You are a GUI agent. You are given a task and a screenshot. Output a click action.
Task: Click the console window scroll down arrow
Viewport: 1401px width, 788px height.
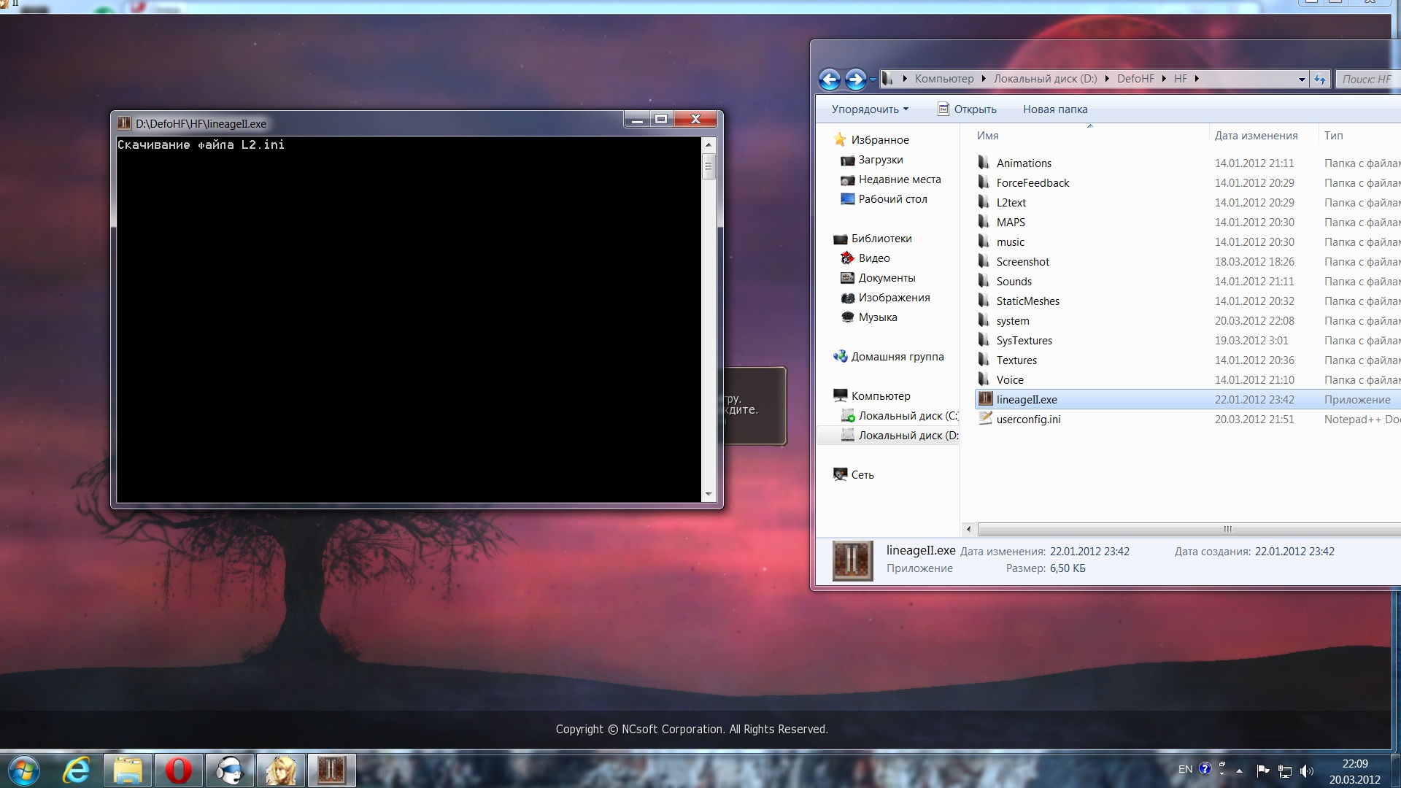708,495
